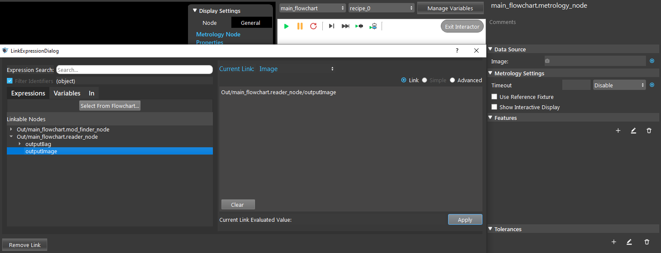Screen dimensions: 661x253
Task: Collapse the Tolerances section
Action: point(490,229)
